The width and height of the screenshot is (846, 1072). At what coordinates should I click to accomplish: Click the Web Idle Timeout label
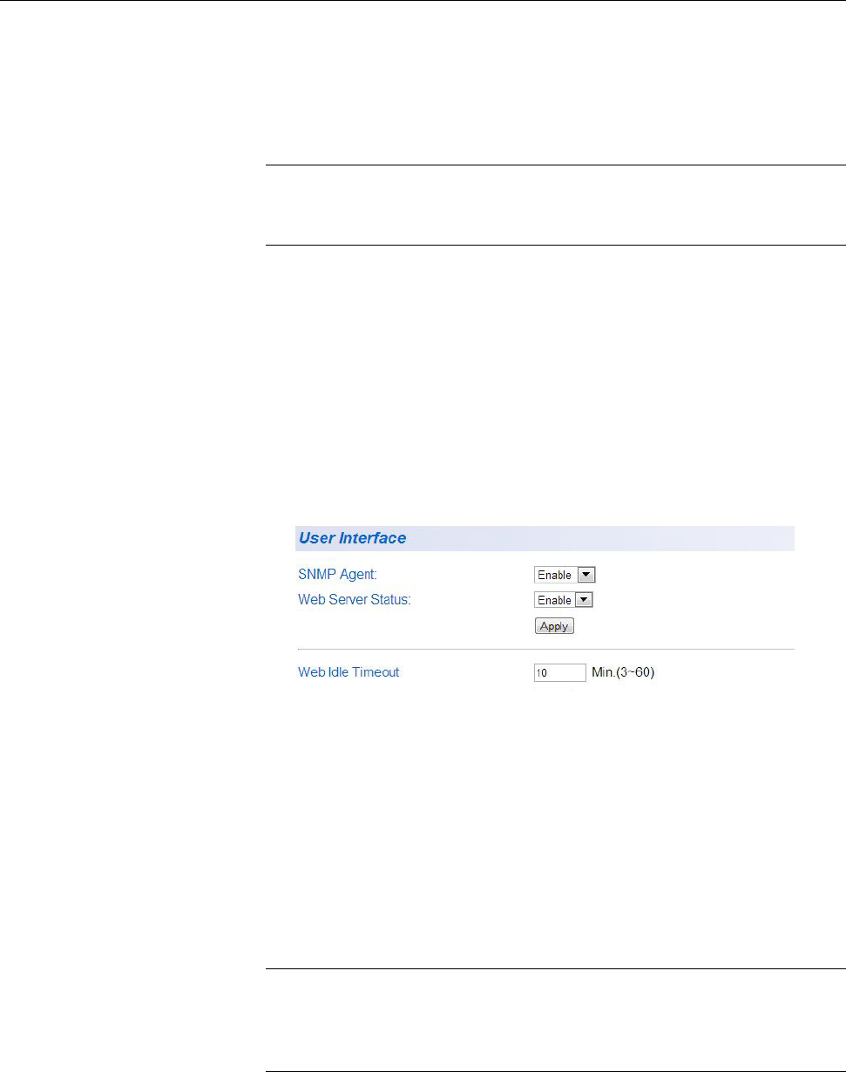349,672
